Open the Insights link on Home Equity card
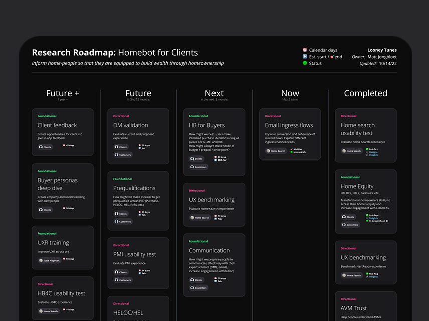429x321 pixels. (373, 218)
